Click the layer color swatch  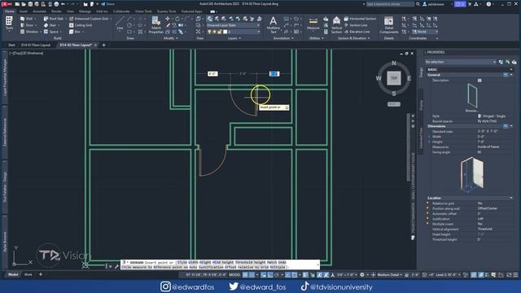pos(225,32)
